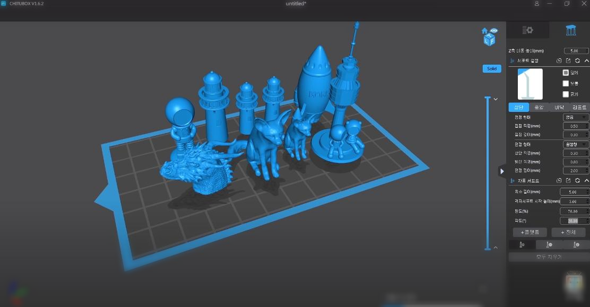
Task: Enable the 얇게 (light) support checkbox
Action: pos(566,73)
